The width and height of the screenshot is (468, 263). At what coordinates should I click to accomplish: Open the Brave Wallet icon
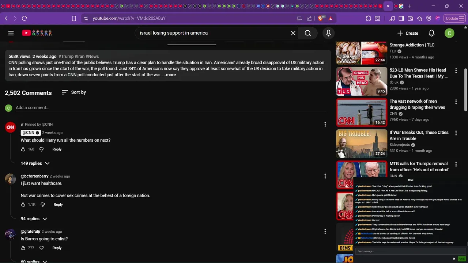pos(410,18)
